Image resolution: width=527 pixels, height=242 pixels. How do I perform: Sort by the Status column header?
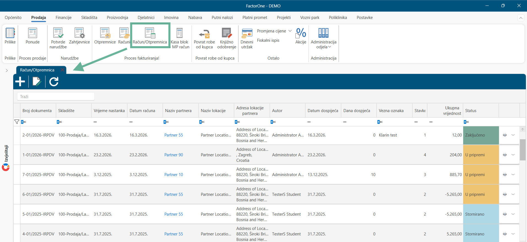click(481, 111)
